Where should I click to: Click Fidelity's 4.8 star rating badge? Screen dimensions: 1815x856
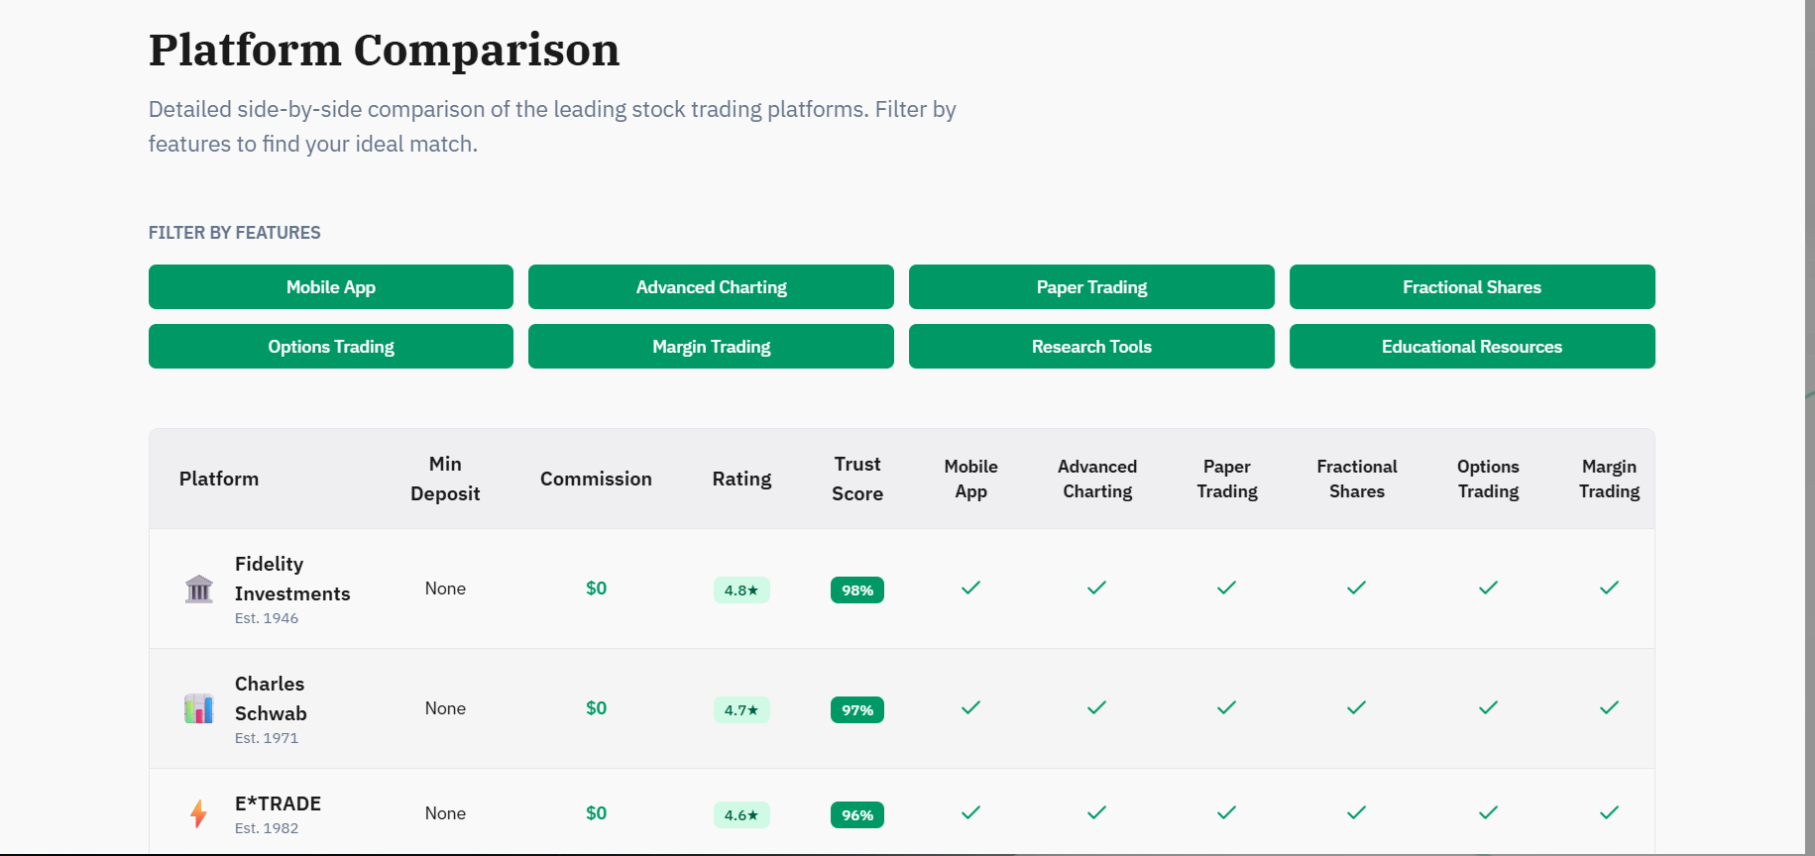pos(741,589)
